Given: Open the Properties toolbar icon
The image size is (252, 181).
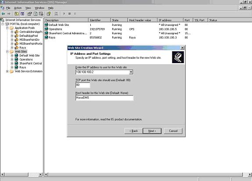Looking at the screenshot, I should (x=29, y=14).
